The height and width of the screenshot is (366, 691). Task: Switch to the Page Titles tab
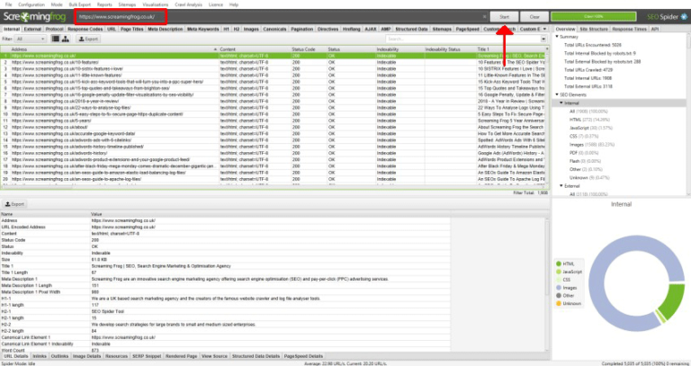click(131, 29)
